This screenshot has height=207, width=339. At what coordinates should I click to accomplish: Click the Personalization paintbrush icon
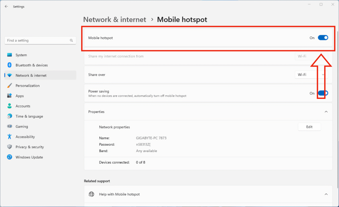[x=10, y=86]
